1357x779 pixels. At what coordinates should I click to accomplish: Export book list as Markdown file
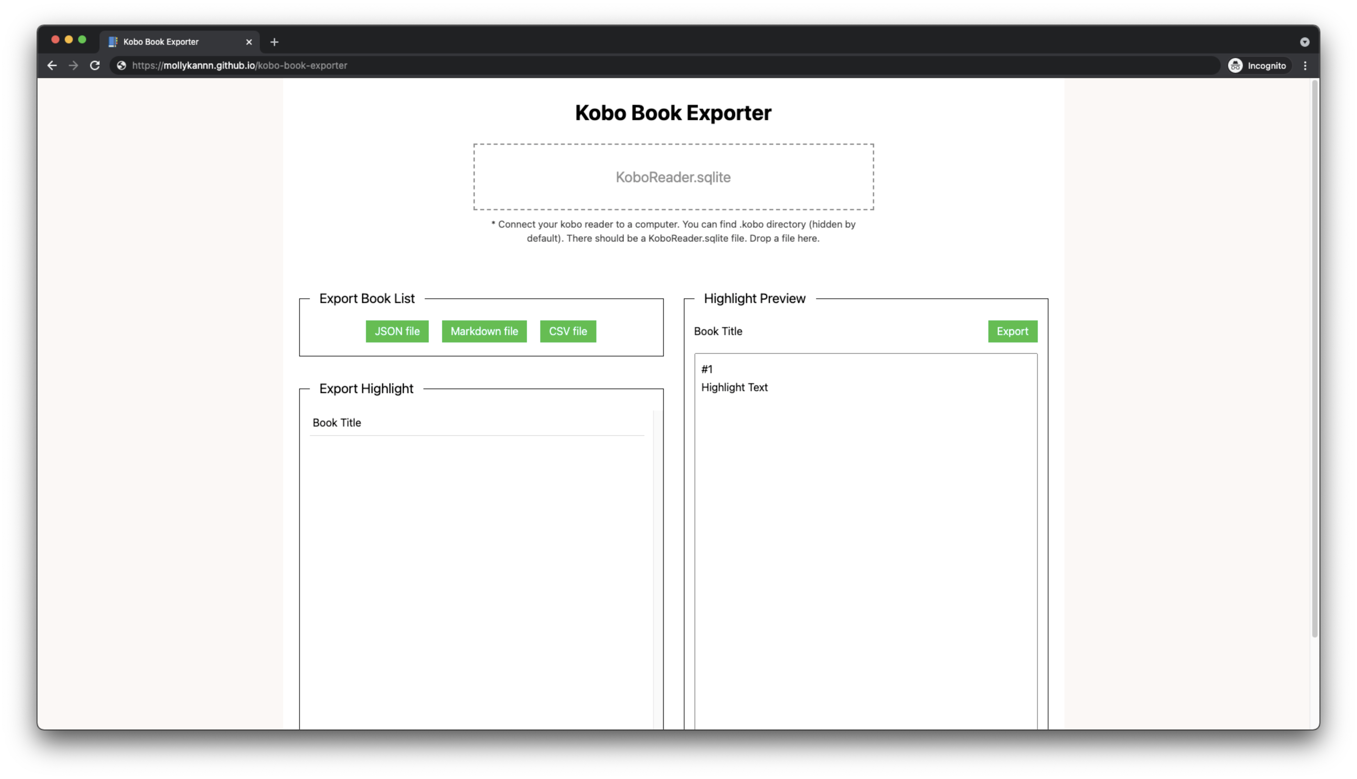pyautogui.click(x=484, y=331)
